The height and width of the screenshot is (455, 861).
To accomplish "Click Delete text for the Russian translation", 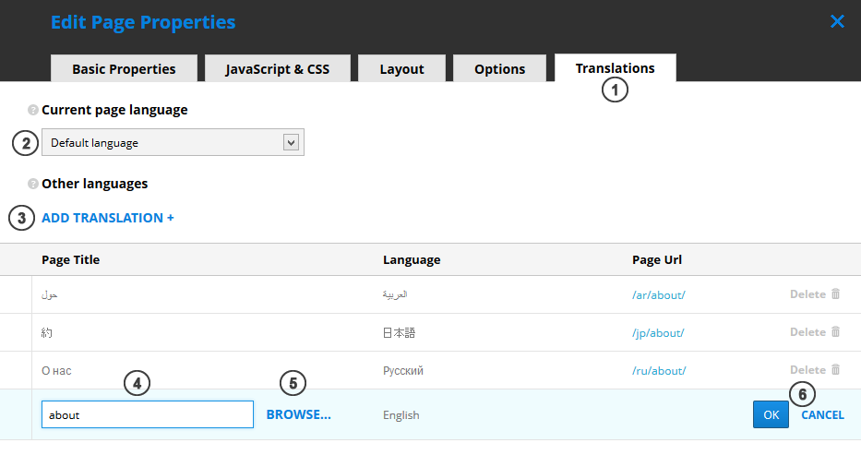I will [x=807, y=370].
